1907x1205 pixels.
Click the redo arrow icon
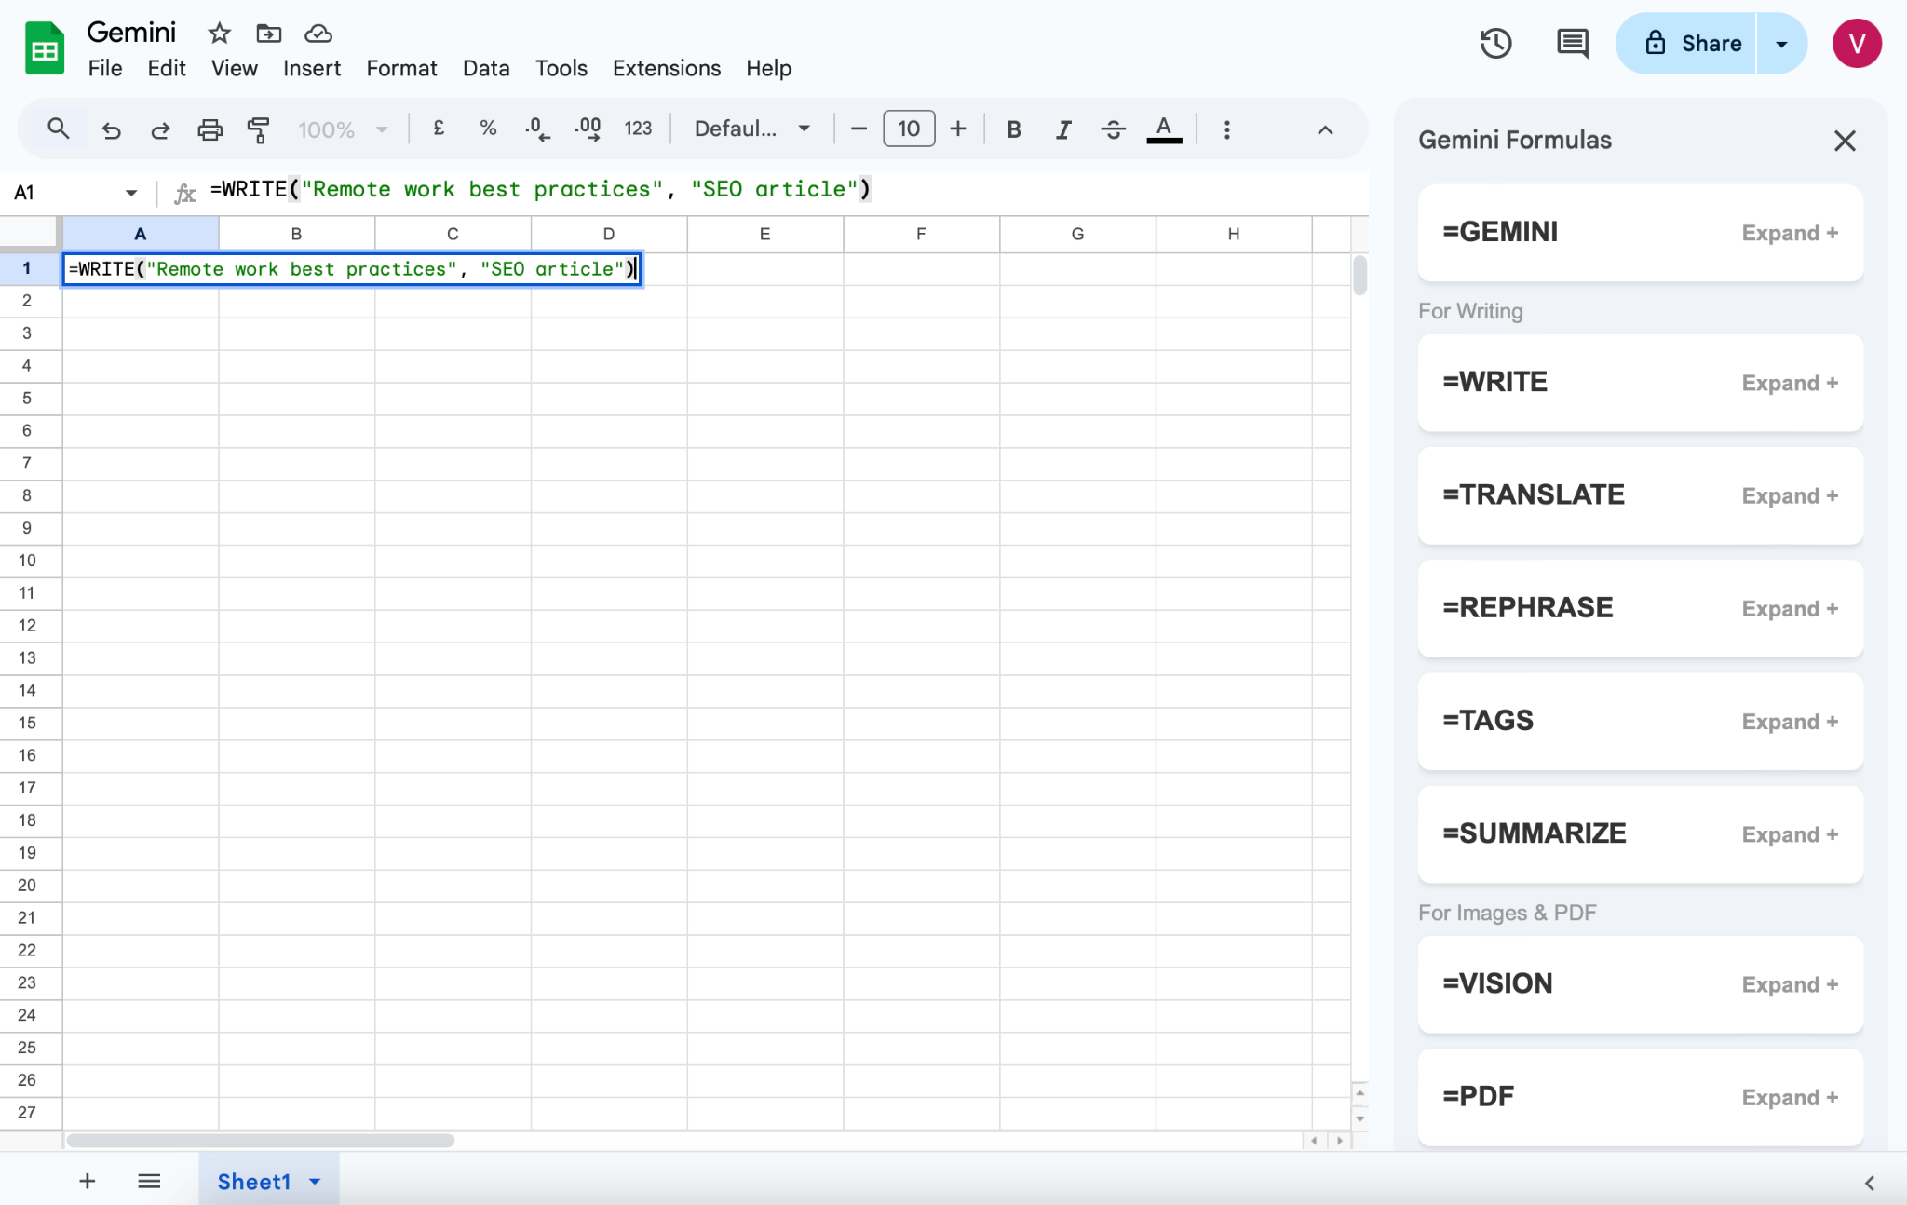160,129
